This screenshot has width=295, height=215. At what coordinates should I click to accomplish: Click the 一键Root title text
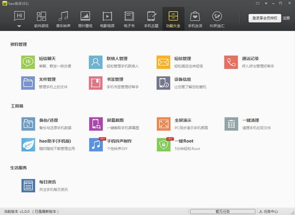click(184, 141)
